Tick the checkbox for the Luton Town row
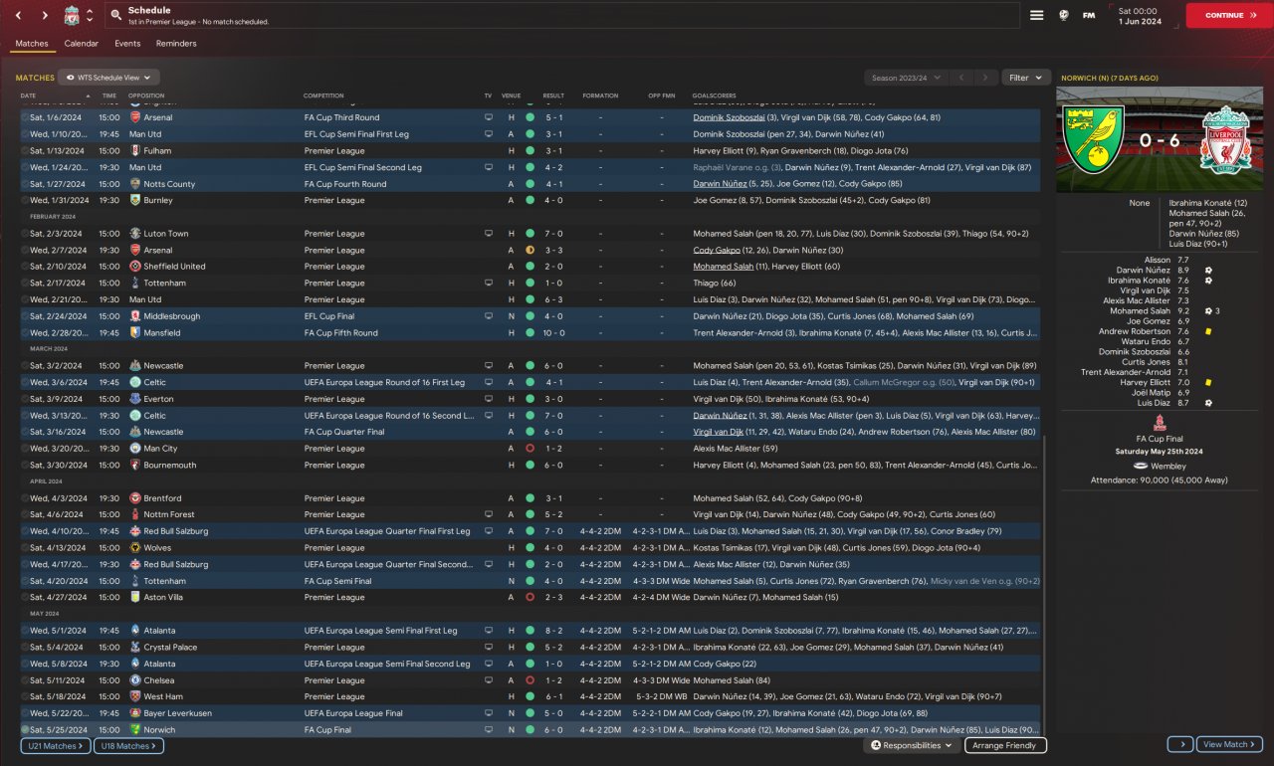1274x766 pixels. click(25, 234)
